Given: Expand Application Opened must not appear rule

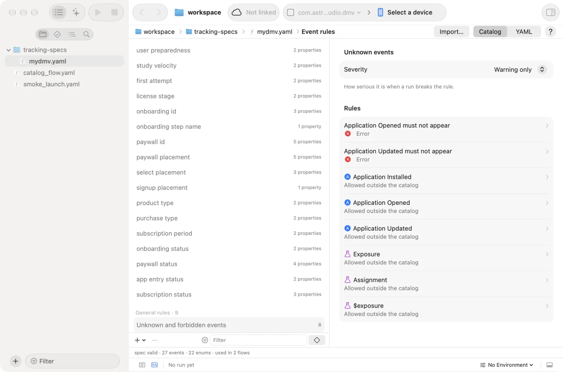Looking at the screenshot, I should (446, 129).
